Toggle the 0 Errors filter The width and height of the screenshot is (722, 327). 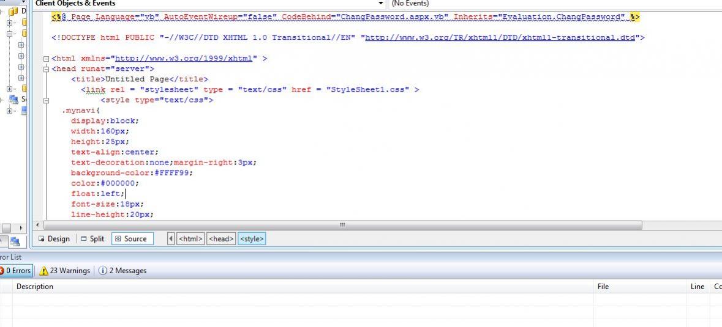pos(15,271)
